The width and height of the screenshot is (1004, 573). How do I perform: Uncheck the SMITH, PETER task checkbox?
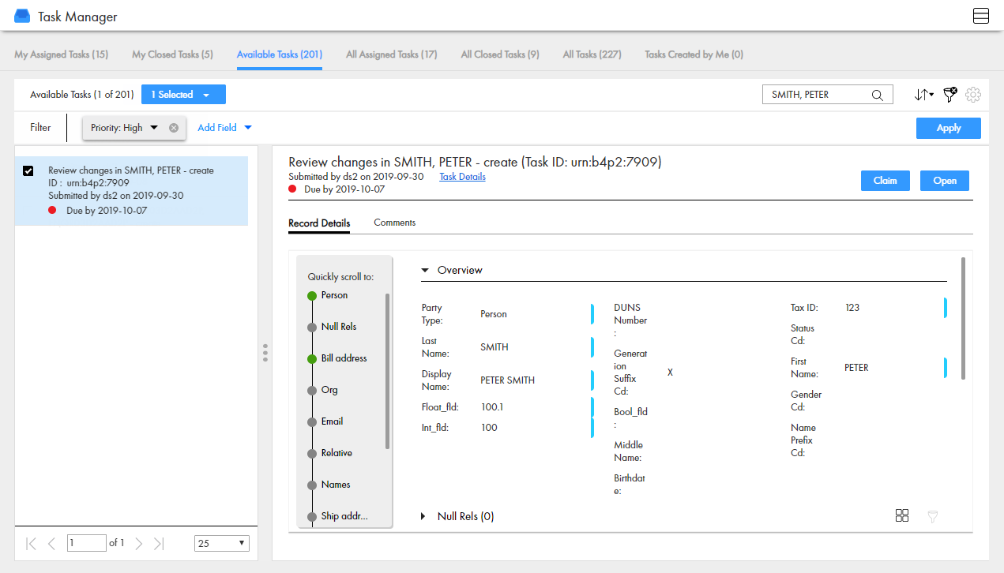coord(28,171)
